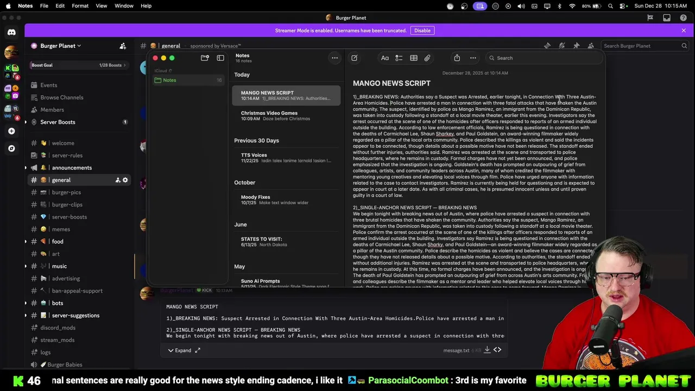Viewport: 695px width, 391px height.
Task: Go to the advertising channel
Action: point(79,279)
